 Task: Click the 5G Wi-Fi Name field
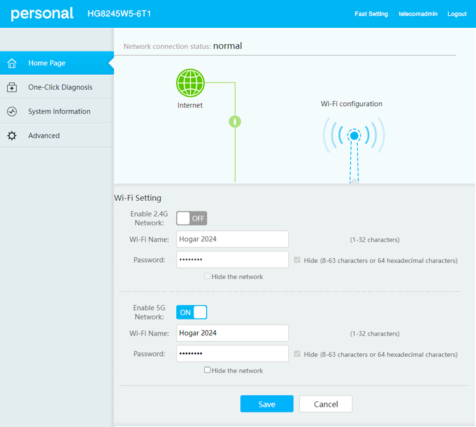point(232,333)
